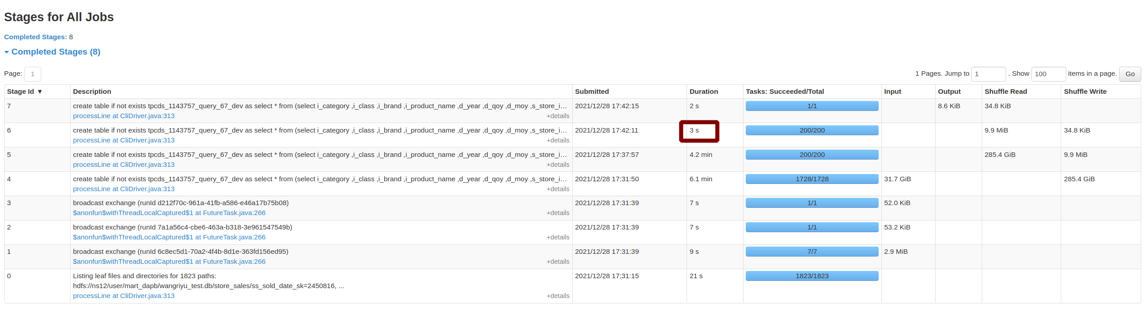Click the Go pagination button

click(1130, 74)
